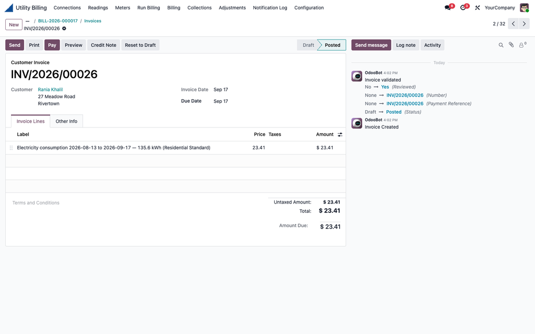Open the Readings menu
The height and width of the screenshot is (334, 535).
(98, 7)
